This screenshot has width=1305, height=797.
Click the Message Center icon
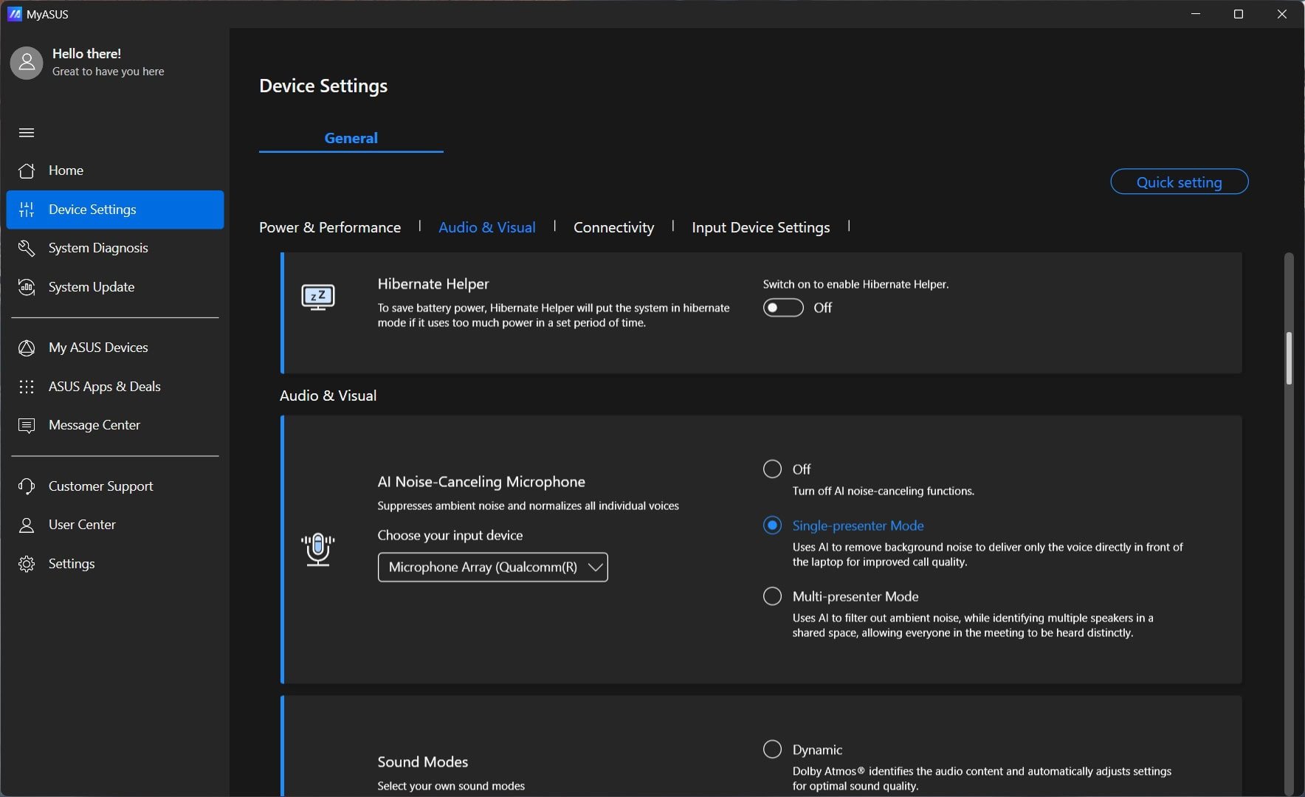coord(27,426)
